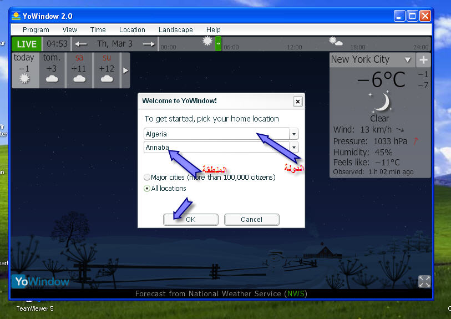Viewport: 451px width, 319px height.
Task: Click the Annaba city field
Action: (216, 147)
